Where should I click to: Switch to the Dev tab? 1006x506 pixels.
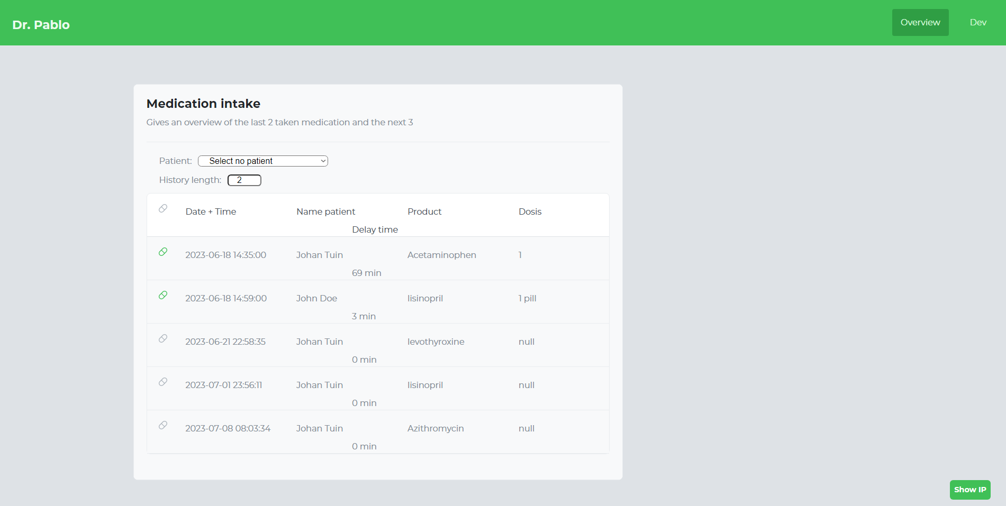pos(978,22)
